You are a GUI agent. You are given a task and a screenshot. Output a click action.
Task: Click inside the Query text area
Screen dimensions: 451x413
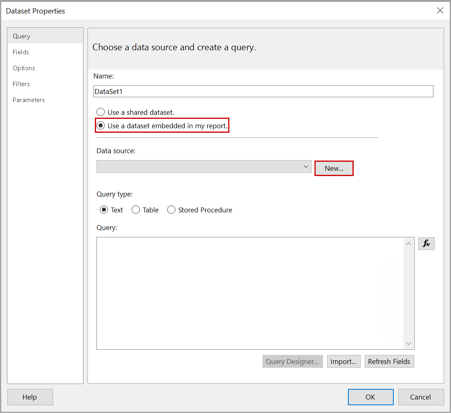coord(250,293)
